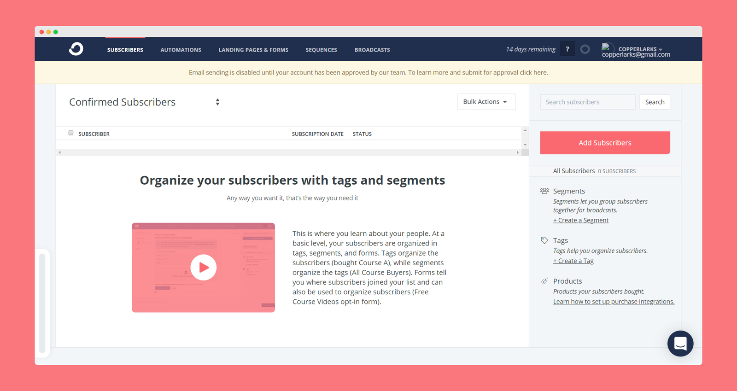Click the Segments heading
Image resolution: width=737 pixels, height=391 pixels.
point(569,191)
